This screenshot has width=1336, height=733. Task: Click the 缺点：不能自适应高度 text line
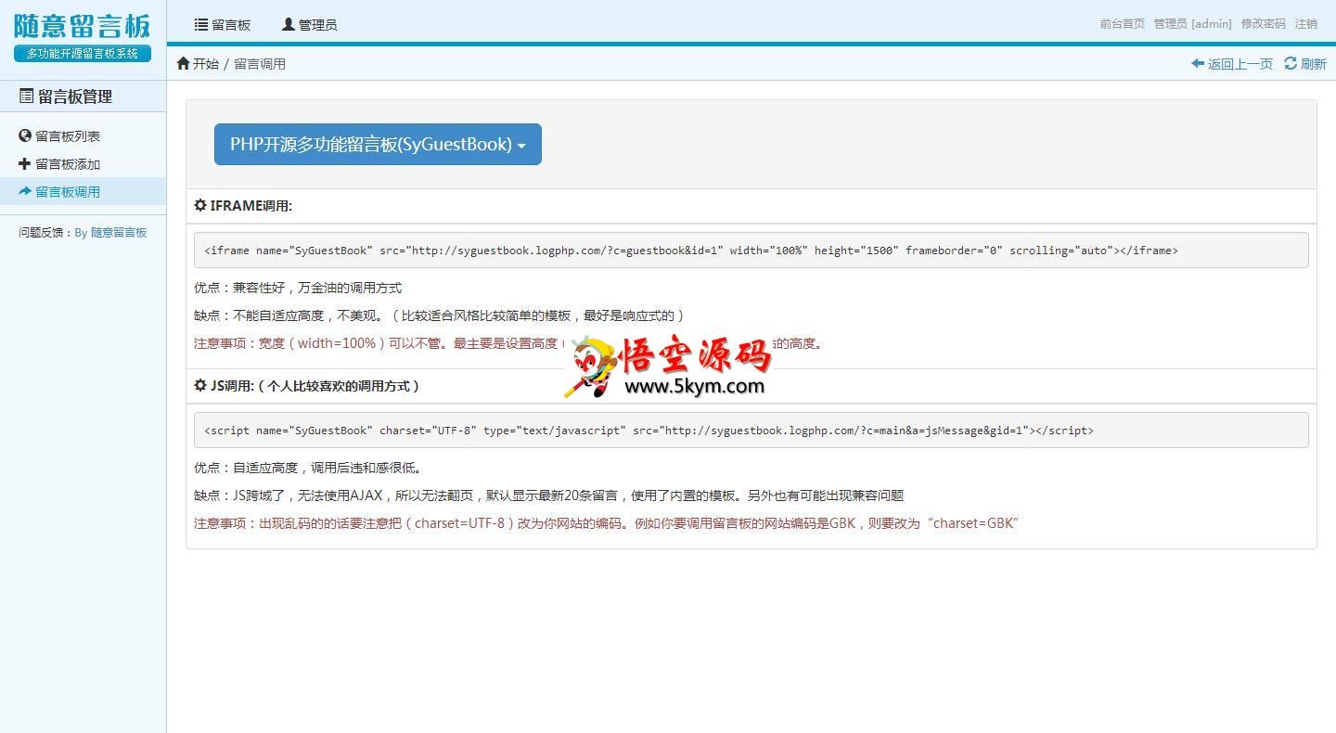click(439, 316)
